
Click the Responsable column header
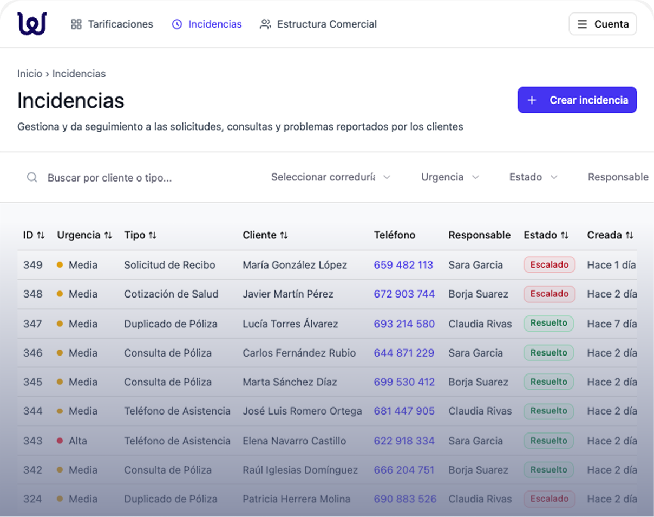(x=479, y=235)
